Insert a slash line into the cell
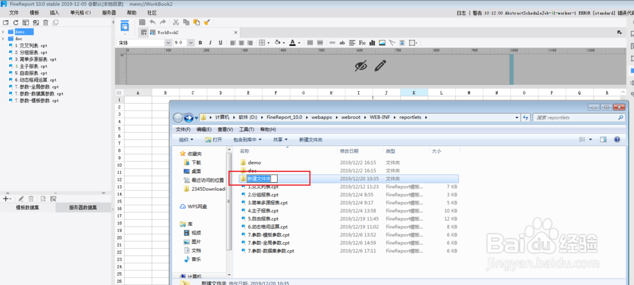Image resolution: width=634 pixels, height=285 pixels. [x=392, y=43]
